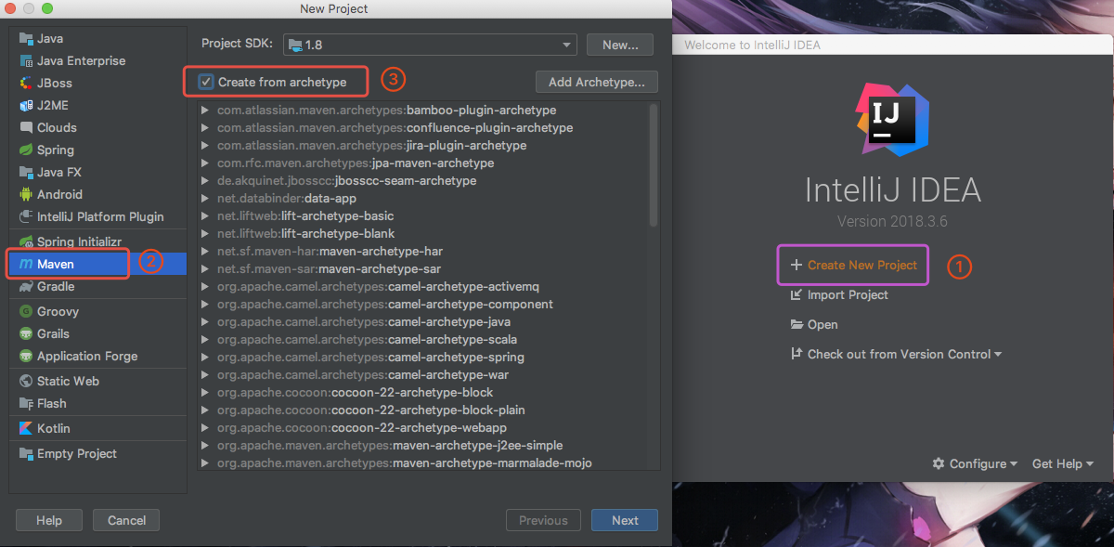
Task: Click the Configure gear icon in Welcome window
Action: (x=939, y=463)
